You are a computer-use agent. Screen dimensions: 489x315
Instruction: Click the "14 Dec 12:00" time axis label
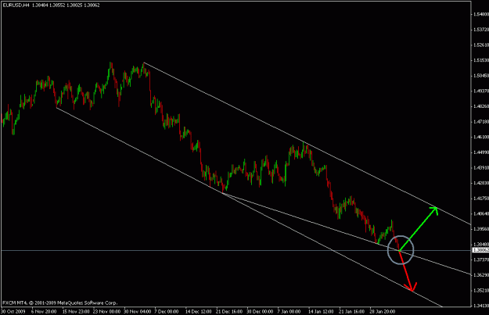(199, 311)
